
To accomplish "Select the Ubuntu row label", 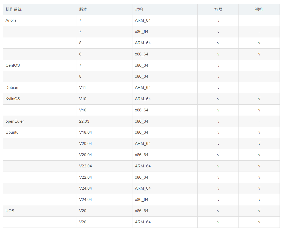I will (12, 132).
